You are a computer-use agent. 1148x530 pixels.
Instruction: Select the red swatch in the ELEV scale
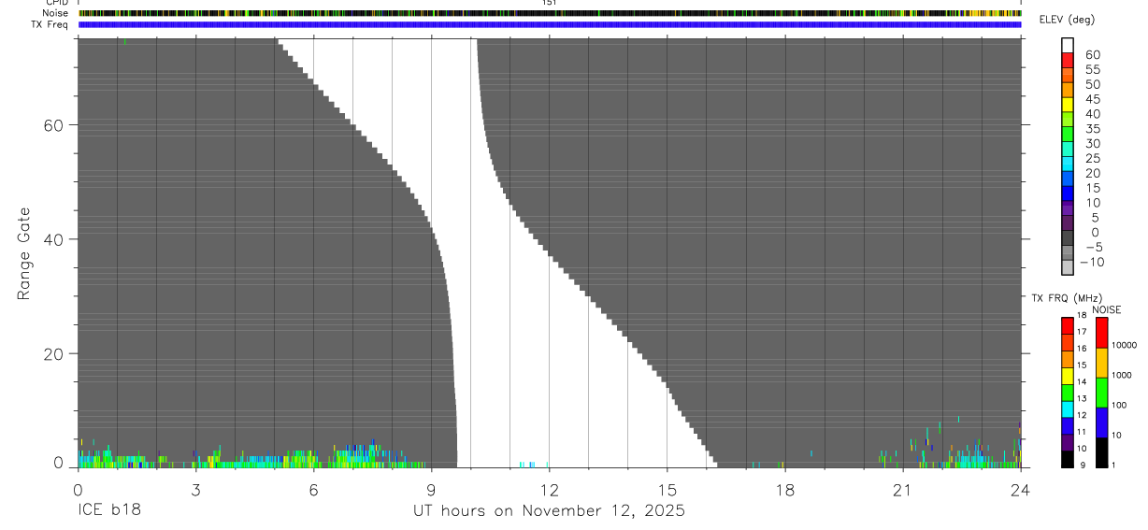pos(1068,60)
